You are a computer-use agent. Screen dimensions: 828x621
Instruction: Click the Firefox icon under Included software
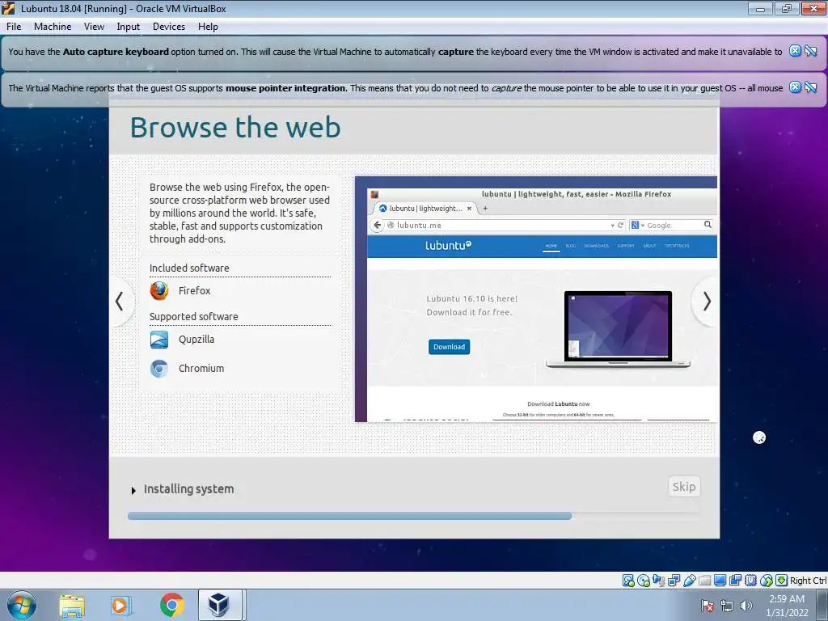[159, 290]
